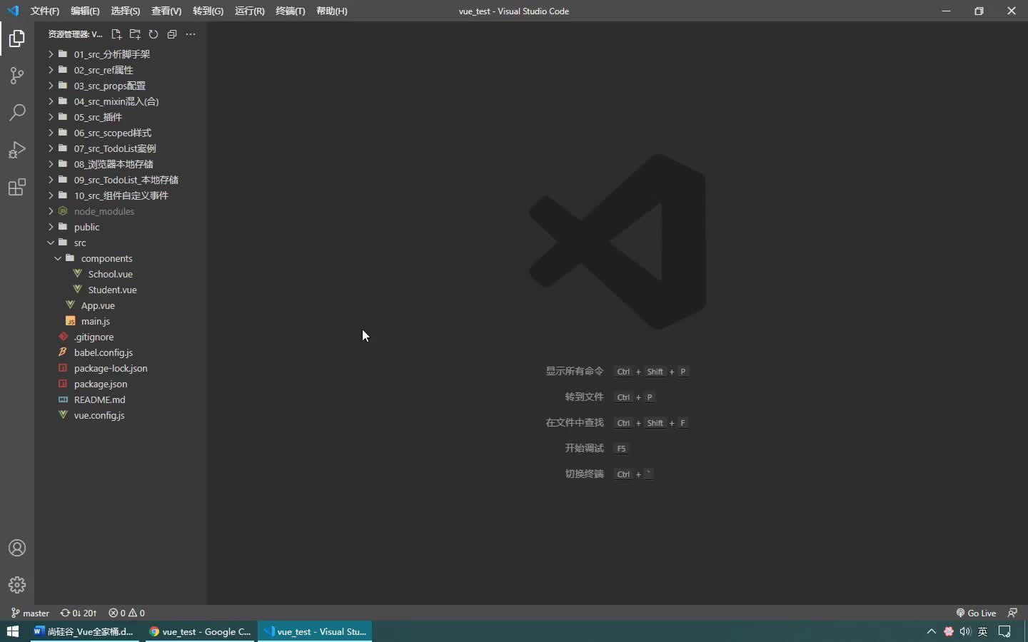1028x642 pixels.
Task: Show hidden tray icons chevron
Action: (x=931, y=631)
